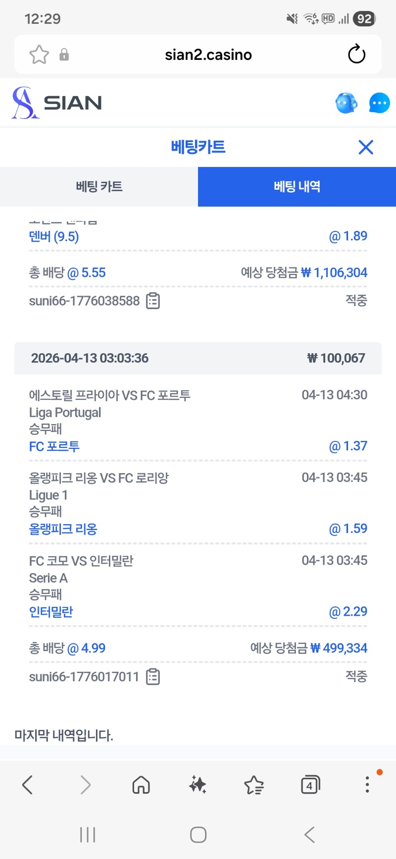Tap the sian2.casino address field

tap(208, 54)
